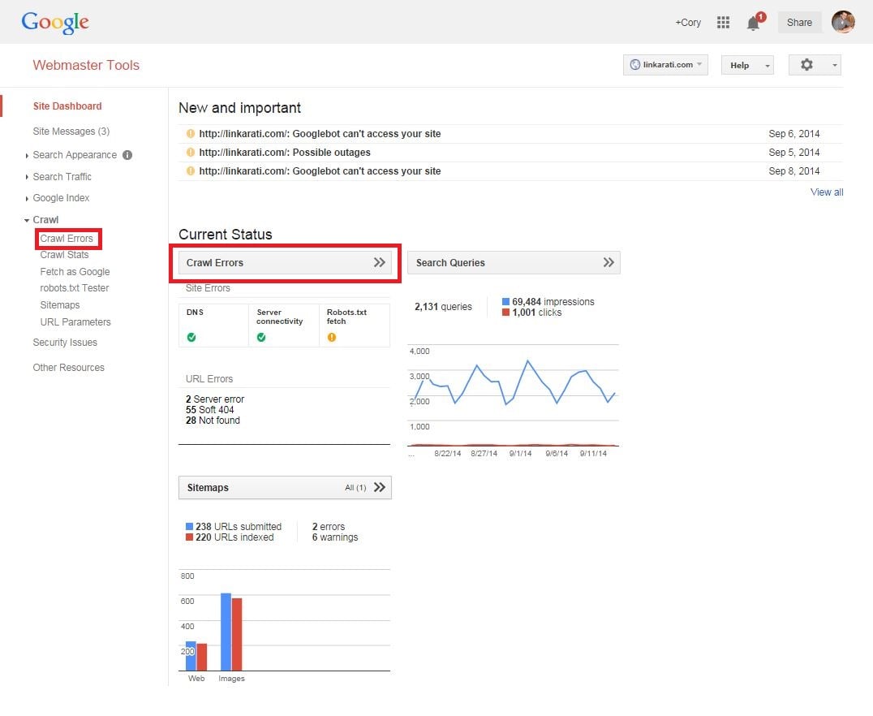
Task: Open the settings gear menu
Action: [x=814, y=65]
